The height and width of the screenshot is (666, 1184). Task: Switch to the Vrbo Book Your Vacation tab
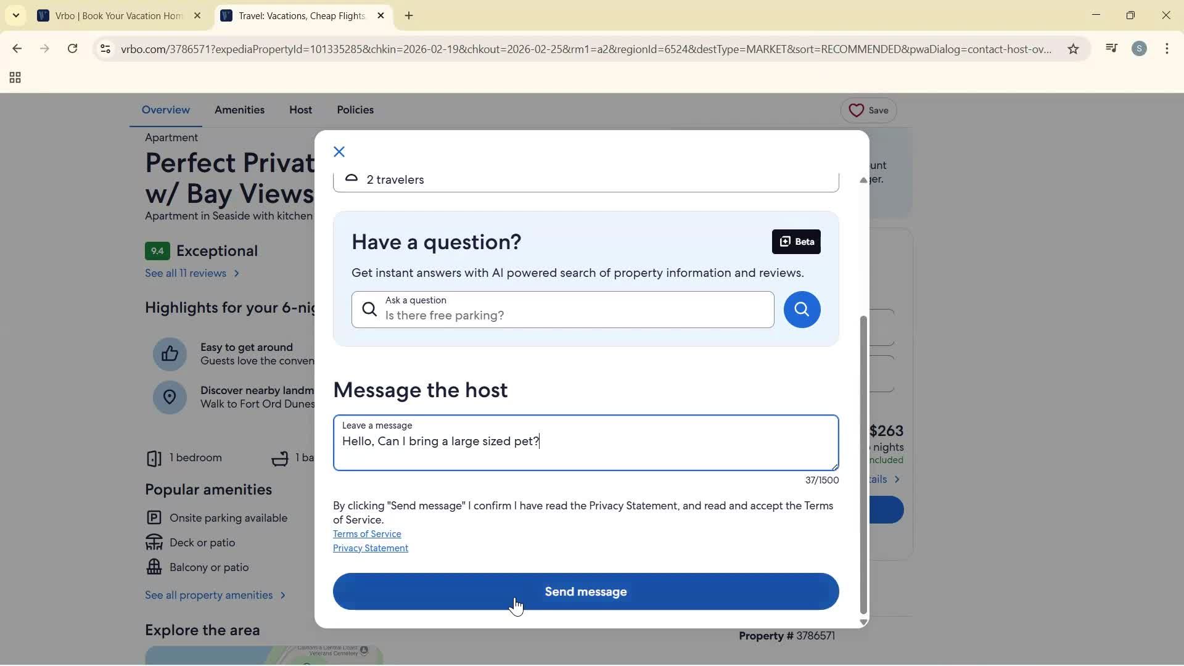117,16
